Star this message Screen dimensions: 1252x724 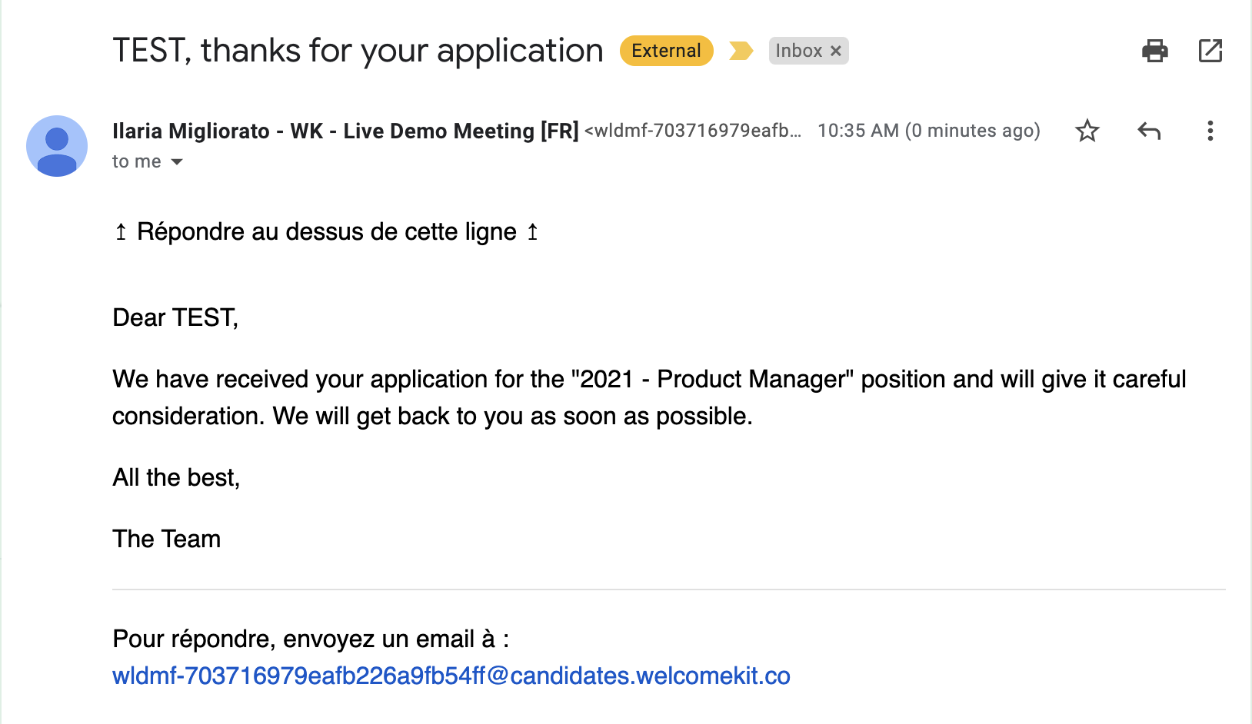coord(1087,131)
